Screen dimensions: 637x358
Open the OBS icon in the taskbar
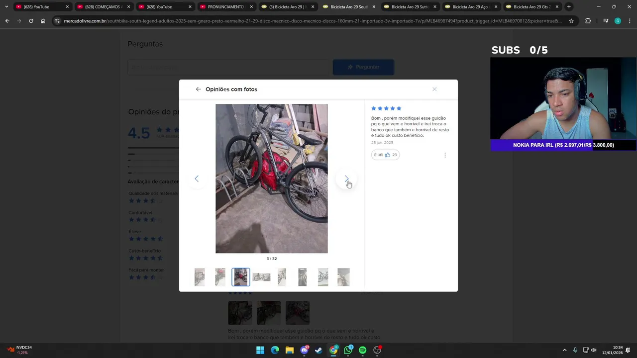[377, 350]
